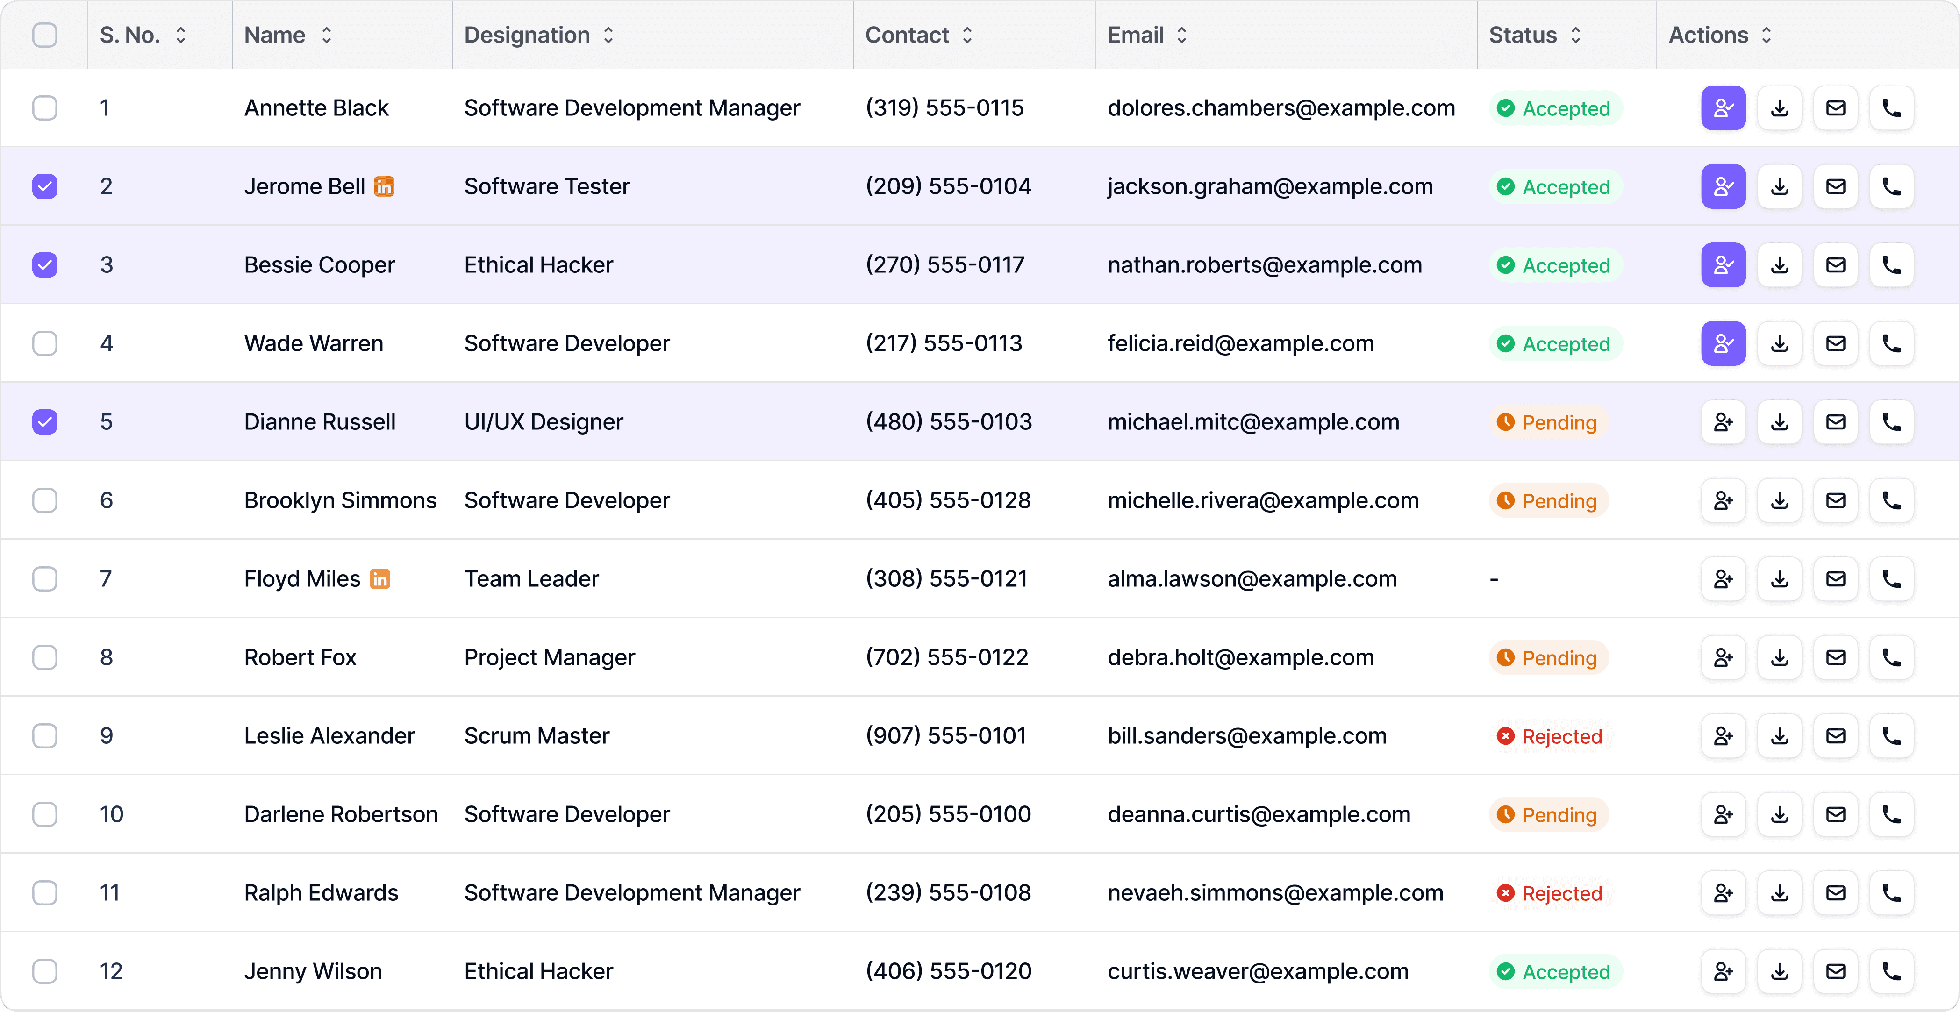Open Jerome Bell's LinkedIn icon
Image resolution: width=1960 pixels, height=1012 pixels.
tap(384, 186)
